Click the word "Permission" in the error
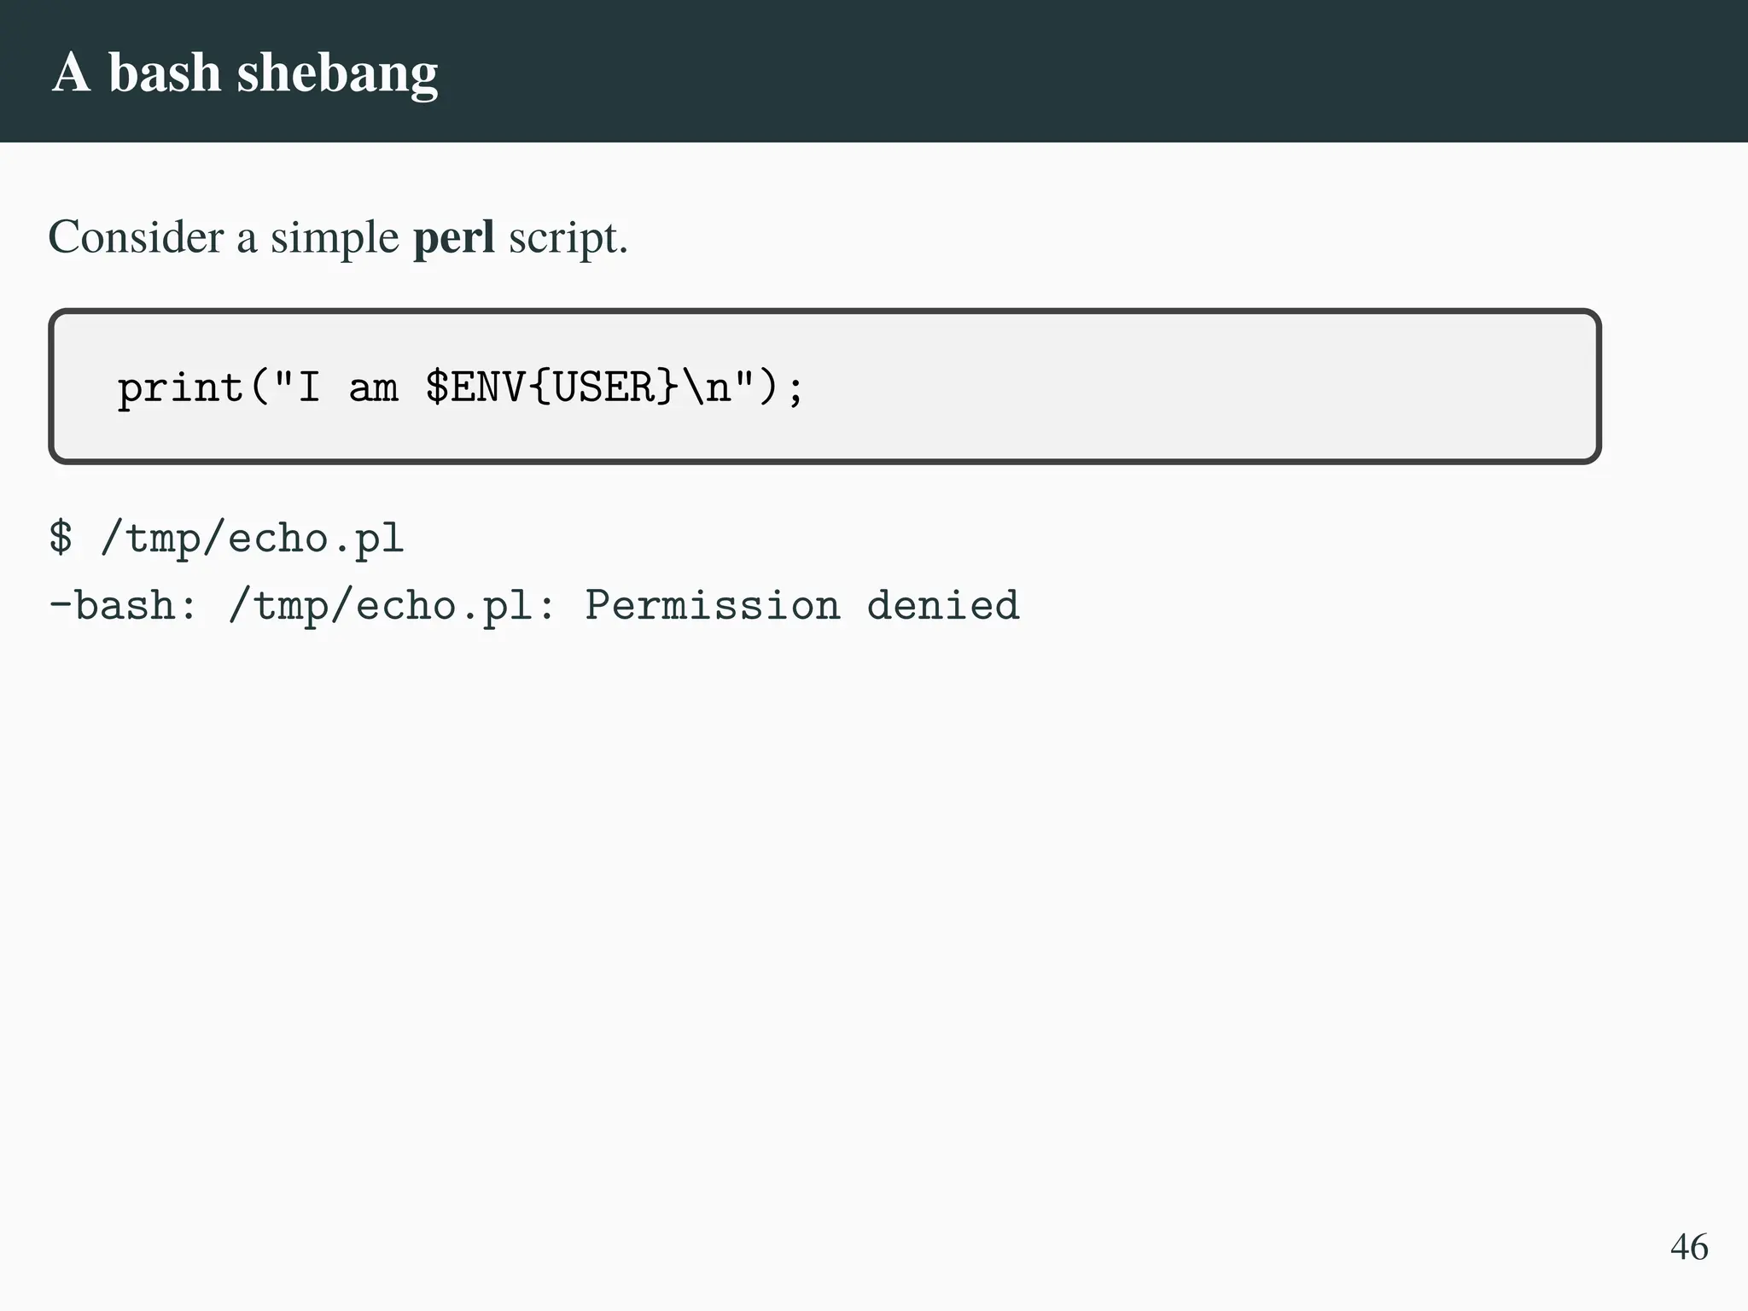This screenshot has width=1748, height=1311. click(x=712, y=606)
